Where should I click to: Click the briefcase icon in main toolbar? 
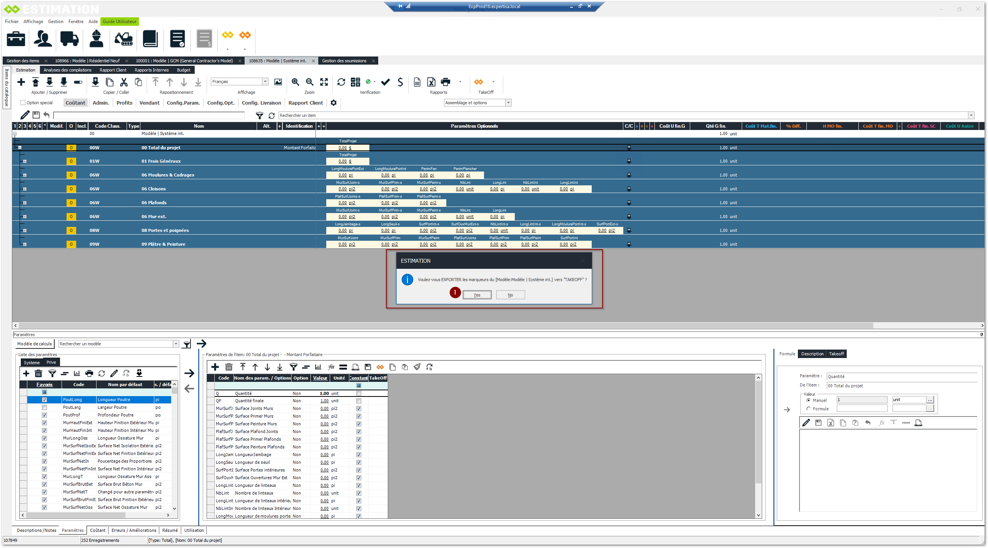click(x=16, y=39)
